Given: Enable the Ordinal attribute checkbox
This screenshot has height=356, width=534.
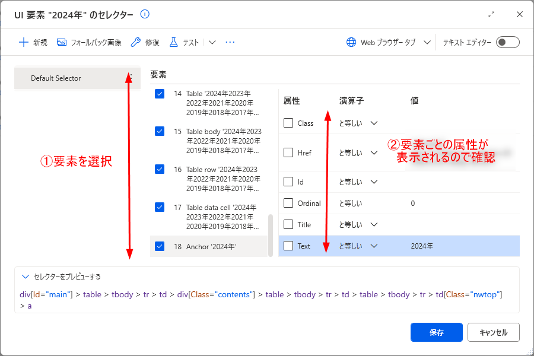Looking at the screenshot, I should click(x=288, y=203).
